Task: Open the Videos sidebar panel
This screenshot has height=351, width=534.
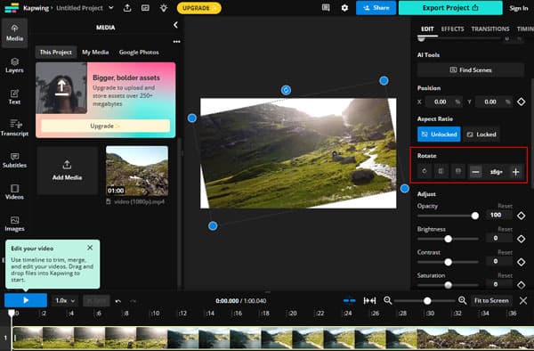Action: 14,192
